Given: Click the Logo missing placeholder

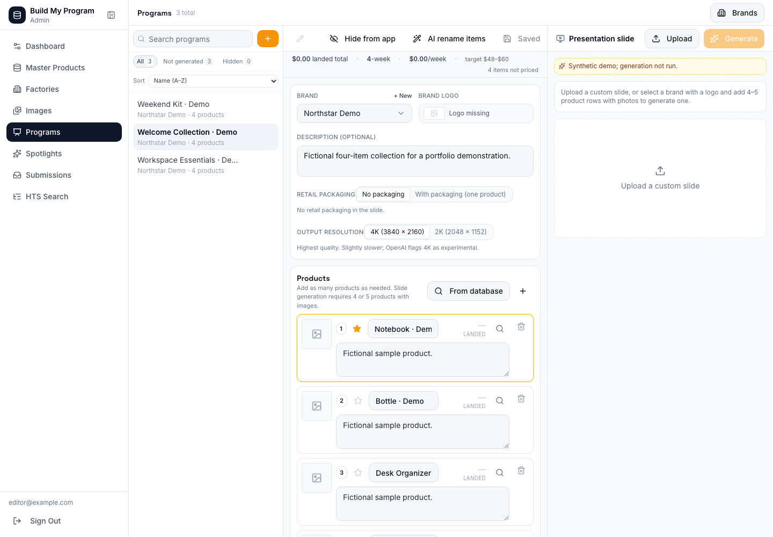Looking at the screenshot, I should [x=476, y=113].
